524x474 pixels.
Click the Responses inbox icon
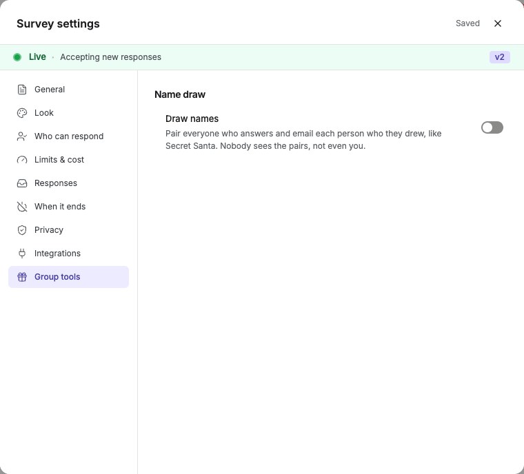tap(22, 183)
